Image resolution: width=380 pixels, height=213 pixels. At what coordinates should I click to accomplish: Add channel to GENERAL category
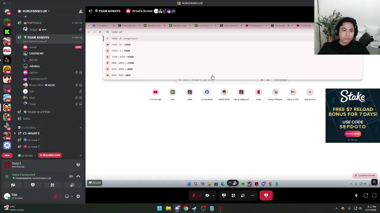[80, 156]
